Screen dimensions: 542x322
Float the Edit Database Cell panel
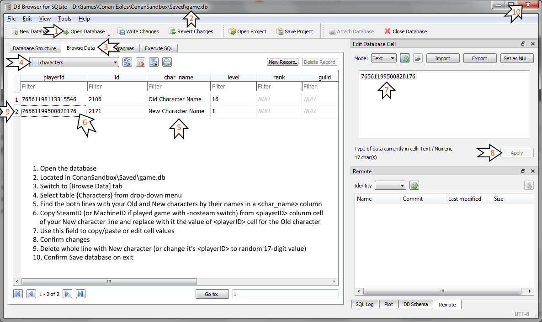(x=523, y=44)
